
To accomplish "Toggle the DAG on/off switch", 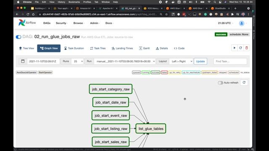I will (x=18, y=37).
